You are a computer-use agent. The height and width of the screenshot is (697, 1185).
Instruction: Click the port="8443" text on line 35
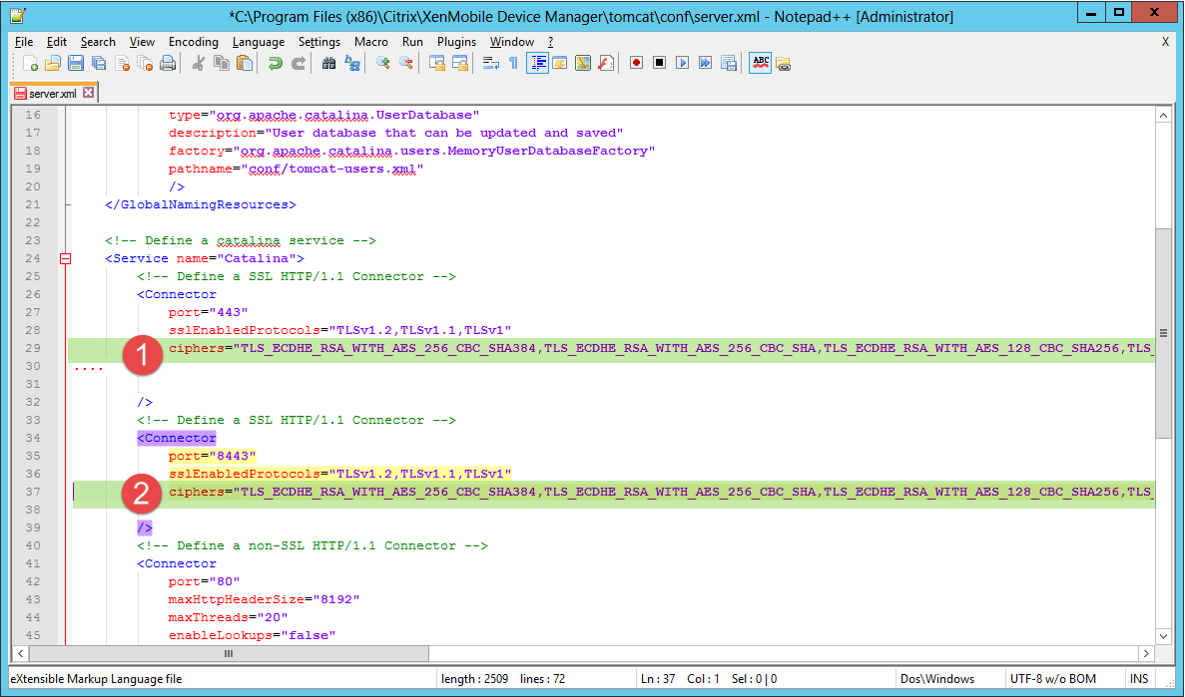point(213,456)
